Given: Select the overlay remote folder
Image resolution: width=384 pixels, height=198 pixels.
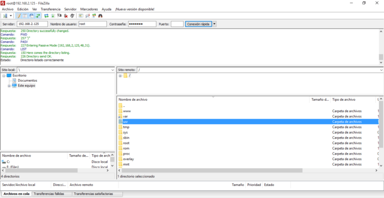Looking at the screenshot, I should pos(248,159).
